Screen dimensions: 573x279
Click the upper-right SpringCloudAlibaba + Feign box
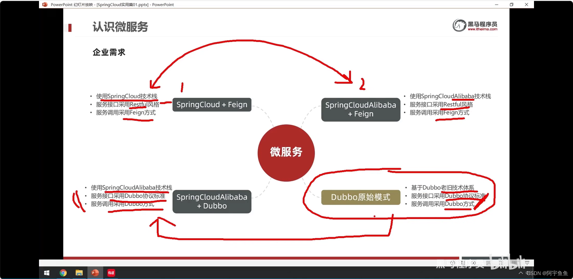click(x=361, y=109)
